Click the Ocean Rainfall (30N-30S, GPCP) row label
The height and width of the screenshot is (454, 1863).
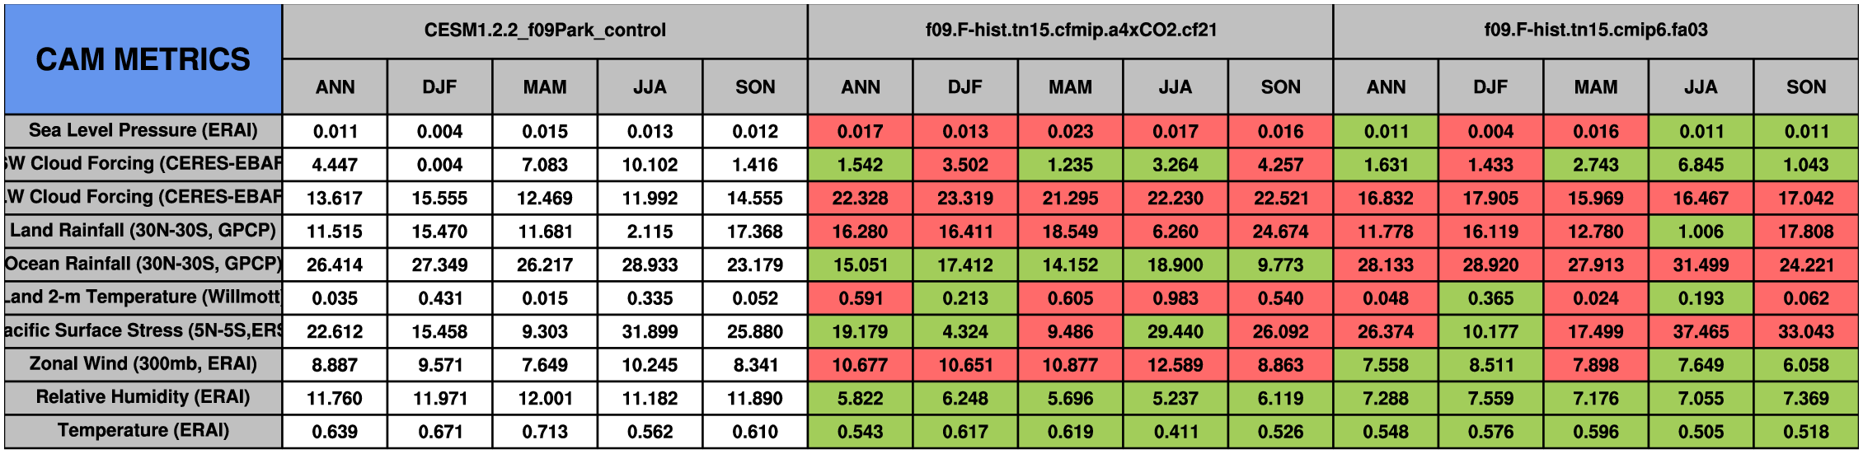click(x=143, y=264)
